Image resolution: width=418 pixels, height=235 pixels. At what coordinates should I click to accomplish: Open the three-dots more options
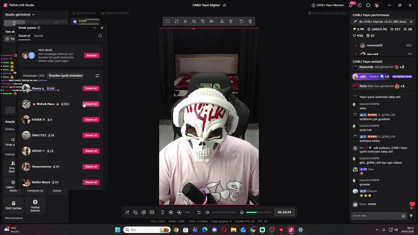tap(187, 212)
